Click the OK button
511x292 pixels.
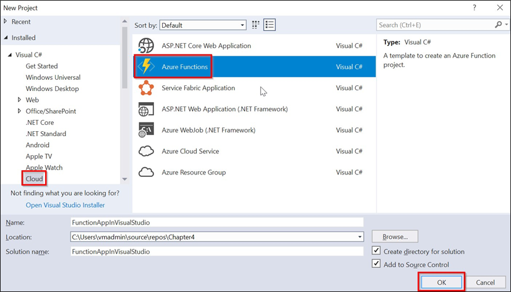[441, 282]
